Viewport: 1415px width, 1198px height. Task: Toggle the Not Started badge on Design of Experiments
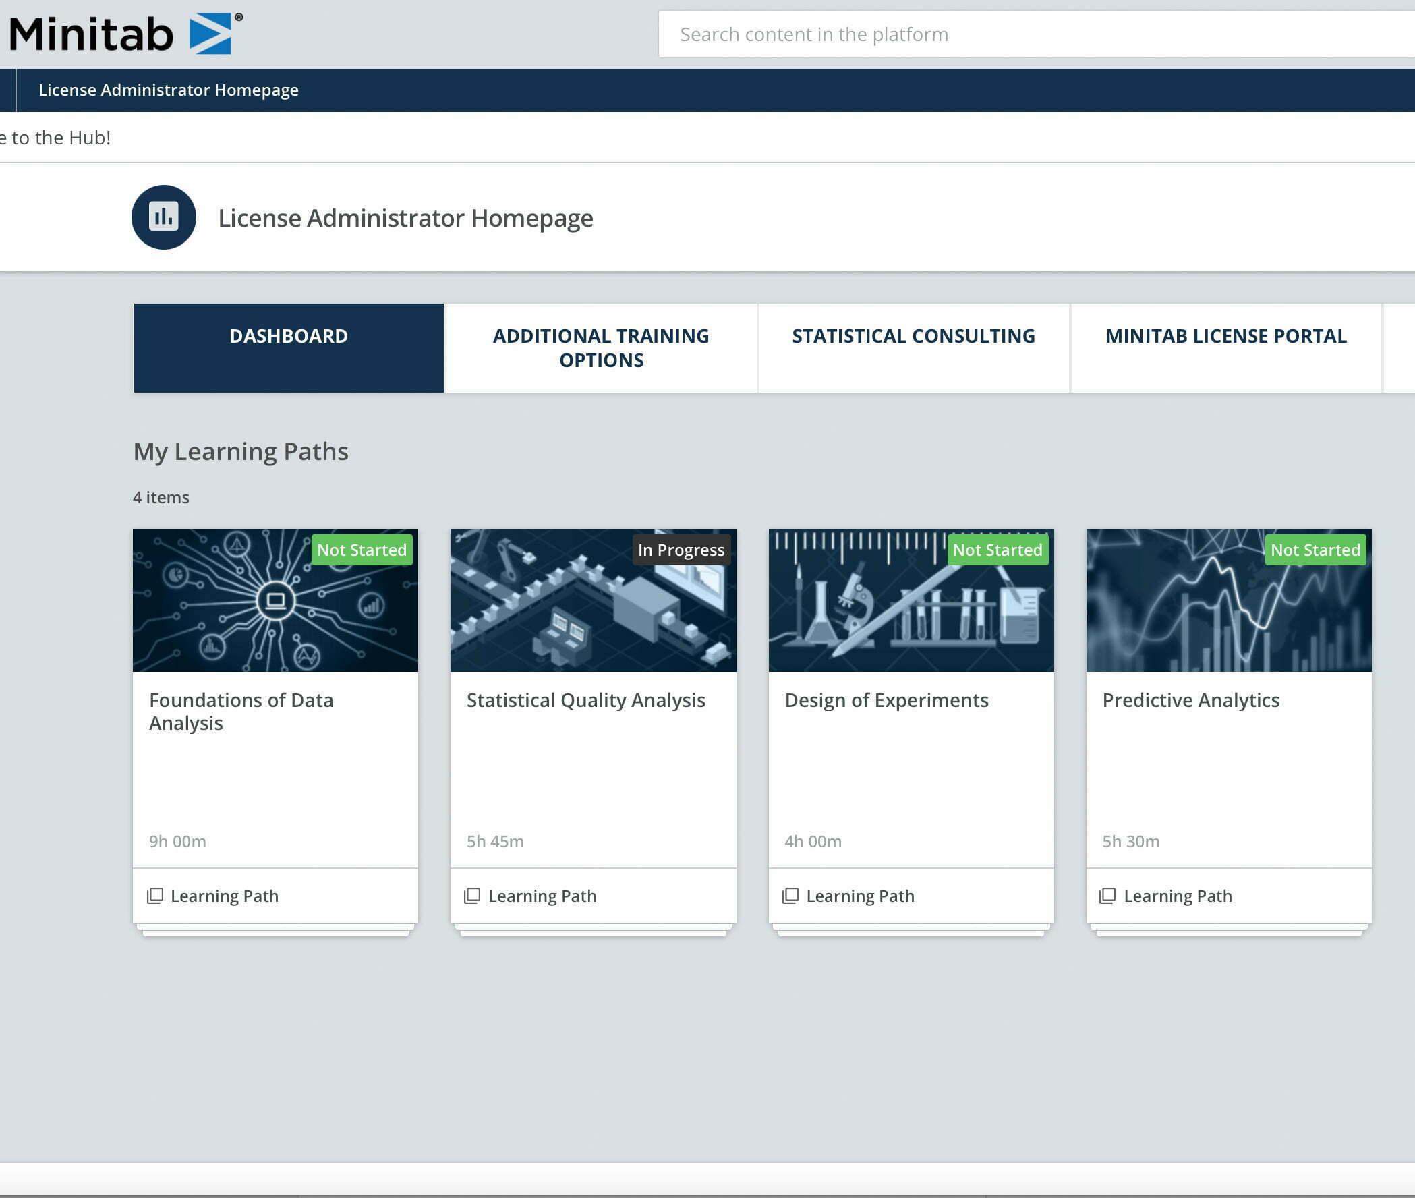tap(997, 549)
